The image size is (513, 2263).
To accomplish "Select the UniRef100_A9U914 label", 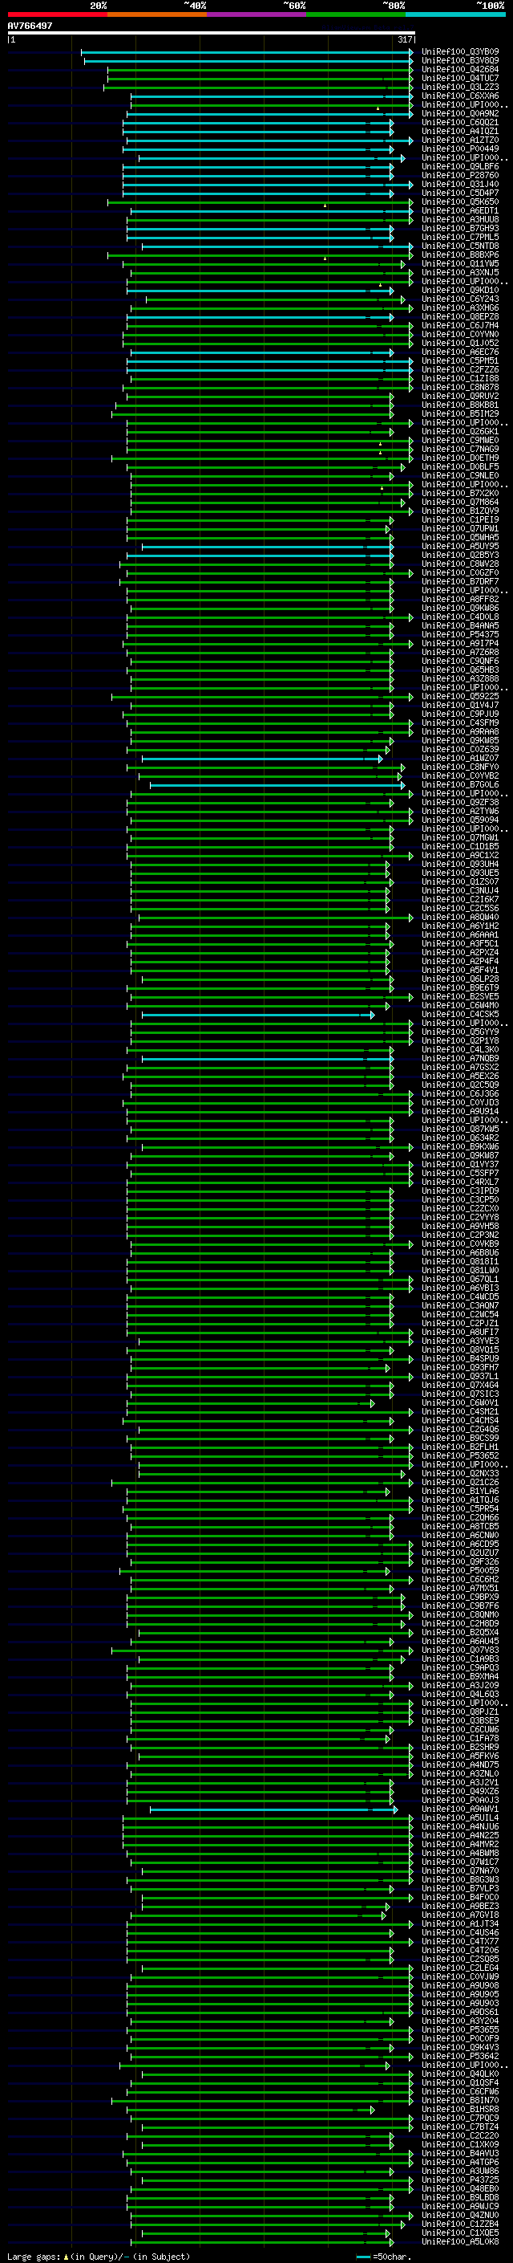I will pyautogui.click(x=460, y=1112).
